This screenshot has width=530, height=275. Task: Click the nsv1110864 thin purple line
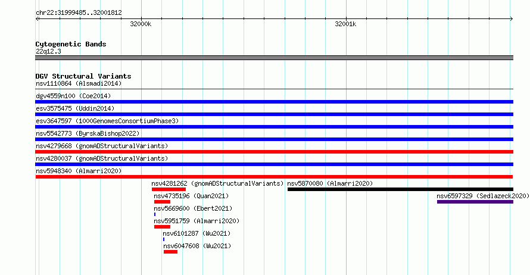274,89
